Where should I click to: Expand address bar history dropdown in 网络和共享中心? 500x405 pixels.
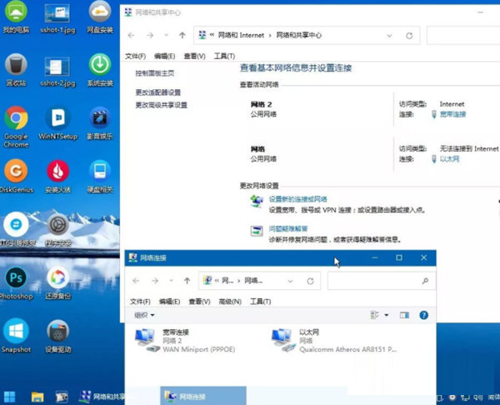[x=387, y=36]
